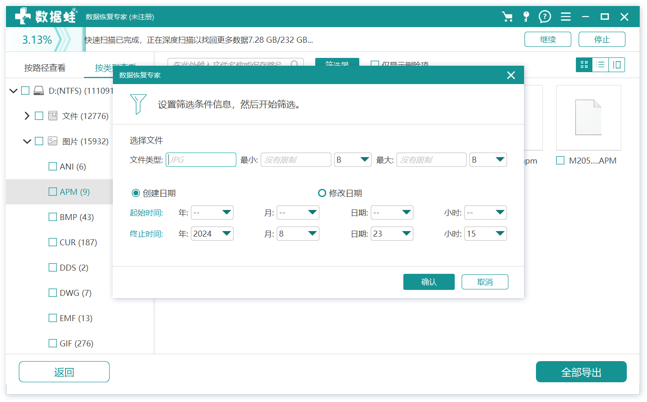
Task: Tick the M205....APM file checkbox
Action: tap(560, 160)
